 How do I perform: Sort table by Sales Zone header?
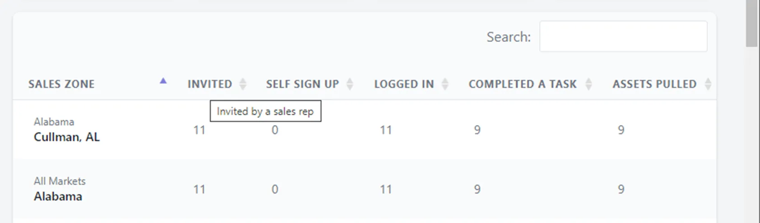tap(61, 84)
